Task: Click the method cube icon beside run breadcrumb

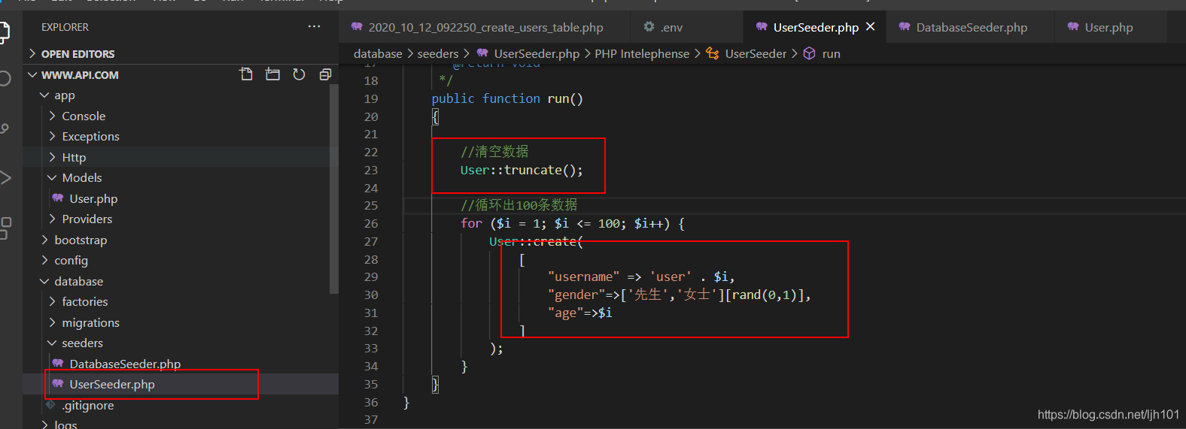Action: (x=809, y=53)
